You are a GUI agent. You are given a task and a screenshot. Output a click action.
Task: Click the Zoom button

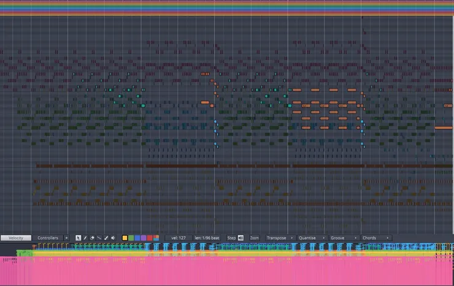point(254,238)
